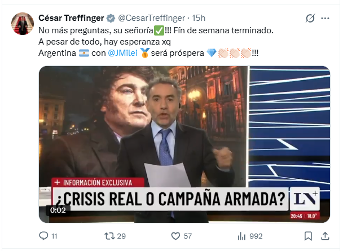Click the repost arrows icon
This screenshot has height=251, width=343.
click(x=109, y=236)
